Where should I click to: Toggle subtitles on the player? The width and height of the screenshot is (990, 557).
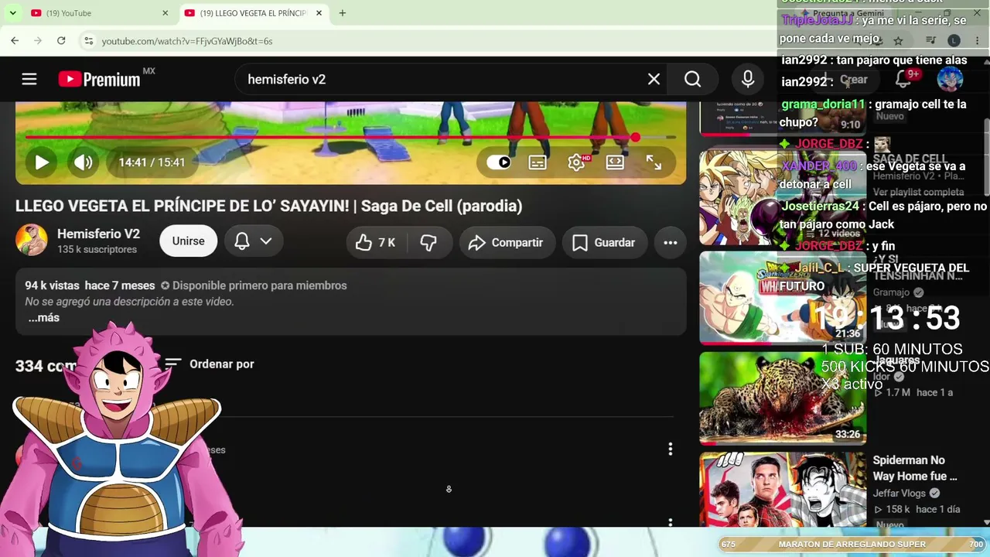click(x=538, y=162)
